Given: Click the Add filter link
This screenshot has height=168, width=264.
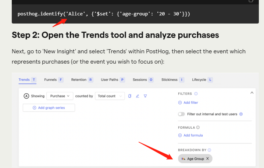Looking at the screenshot, I should pyautogui.click(x=188, y=103).
